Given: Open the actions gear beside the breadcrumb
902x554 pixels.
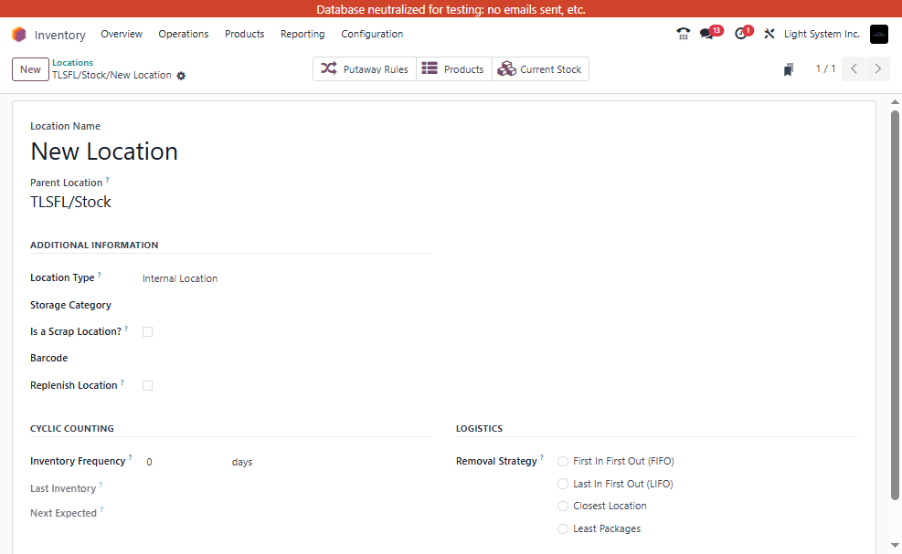Looking at the screenshot, I should pyautogui.click(x=181, y=76).
